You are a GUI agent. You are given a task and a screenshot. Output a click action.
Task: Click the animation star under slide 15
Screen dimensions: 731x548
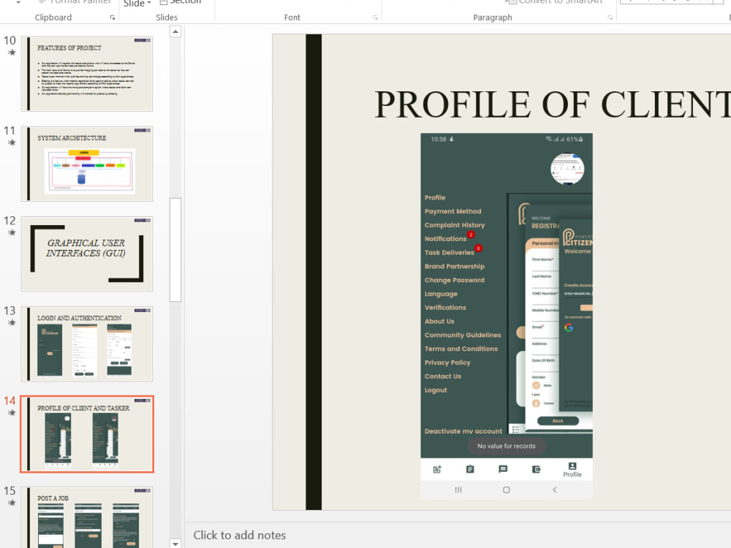(x=12, y=503)
